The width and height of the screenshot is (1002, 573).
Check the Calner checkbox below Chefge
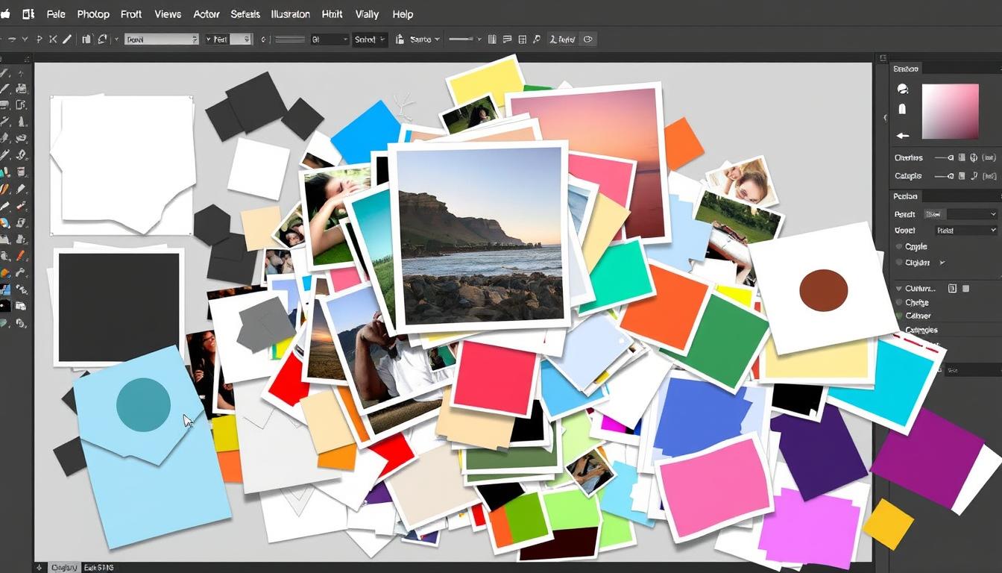click(899, 316)
